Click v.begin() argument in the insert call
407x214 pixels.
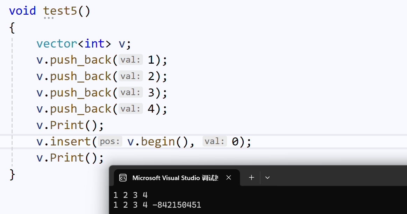[158, 142]
